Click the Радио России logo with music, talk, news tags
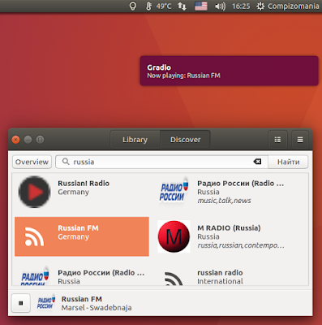322x325 pixels. tap(174, 192)
